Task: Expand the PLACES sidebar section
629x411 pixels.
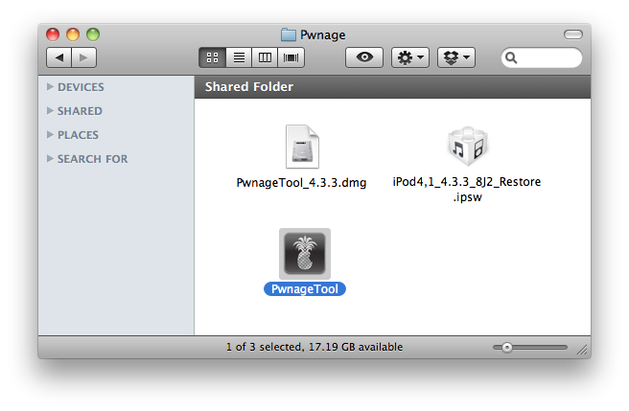Action: [50, 135]
